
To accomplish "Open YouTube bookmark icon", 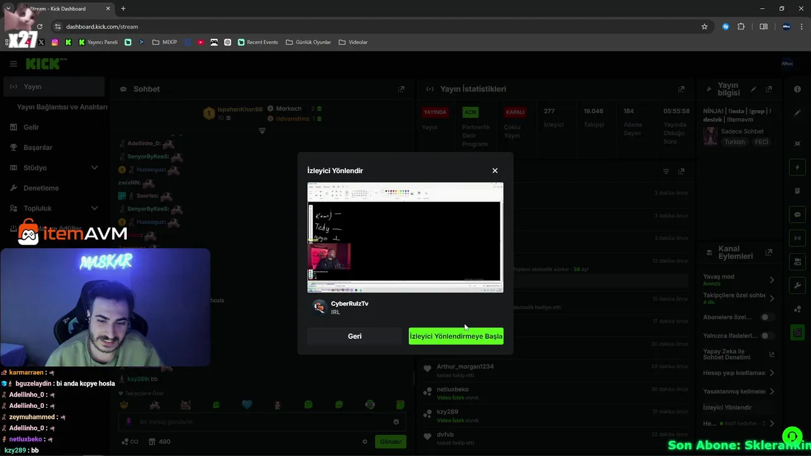I will pos(201,42).
